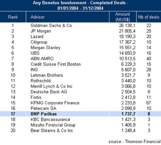The width and height of the screenshot is (161, 145).
Task: Select the JP Morgan advisor name
Action: pos(41,31)
